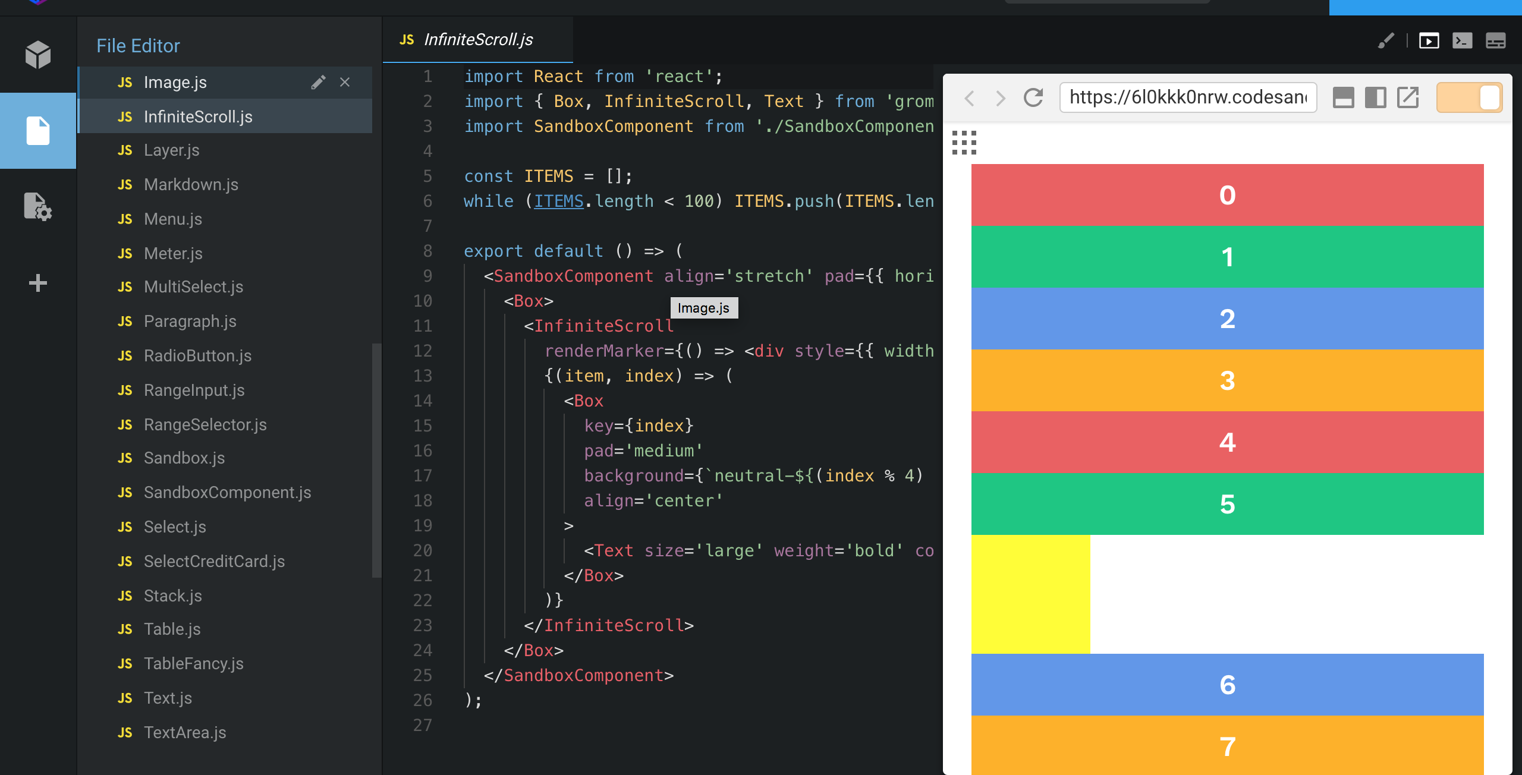This screenshot has height=775, width=1522.
Task: Open the File Editor sidebar icon
Action: (38, 131)
